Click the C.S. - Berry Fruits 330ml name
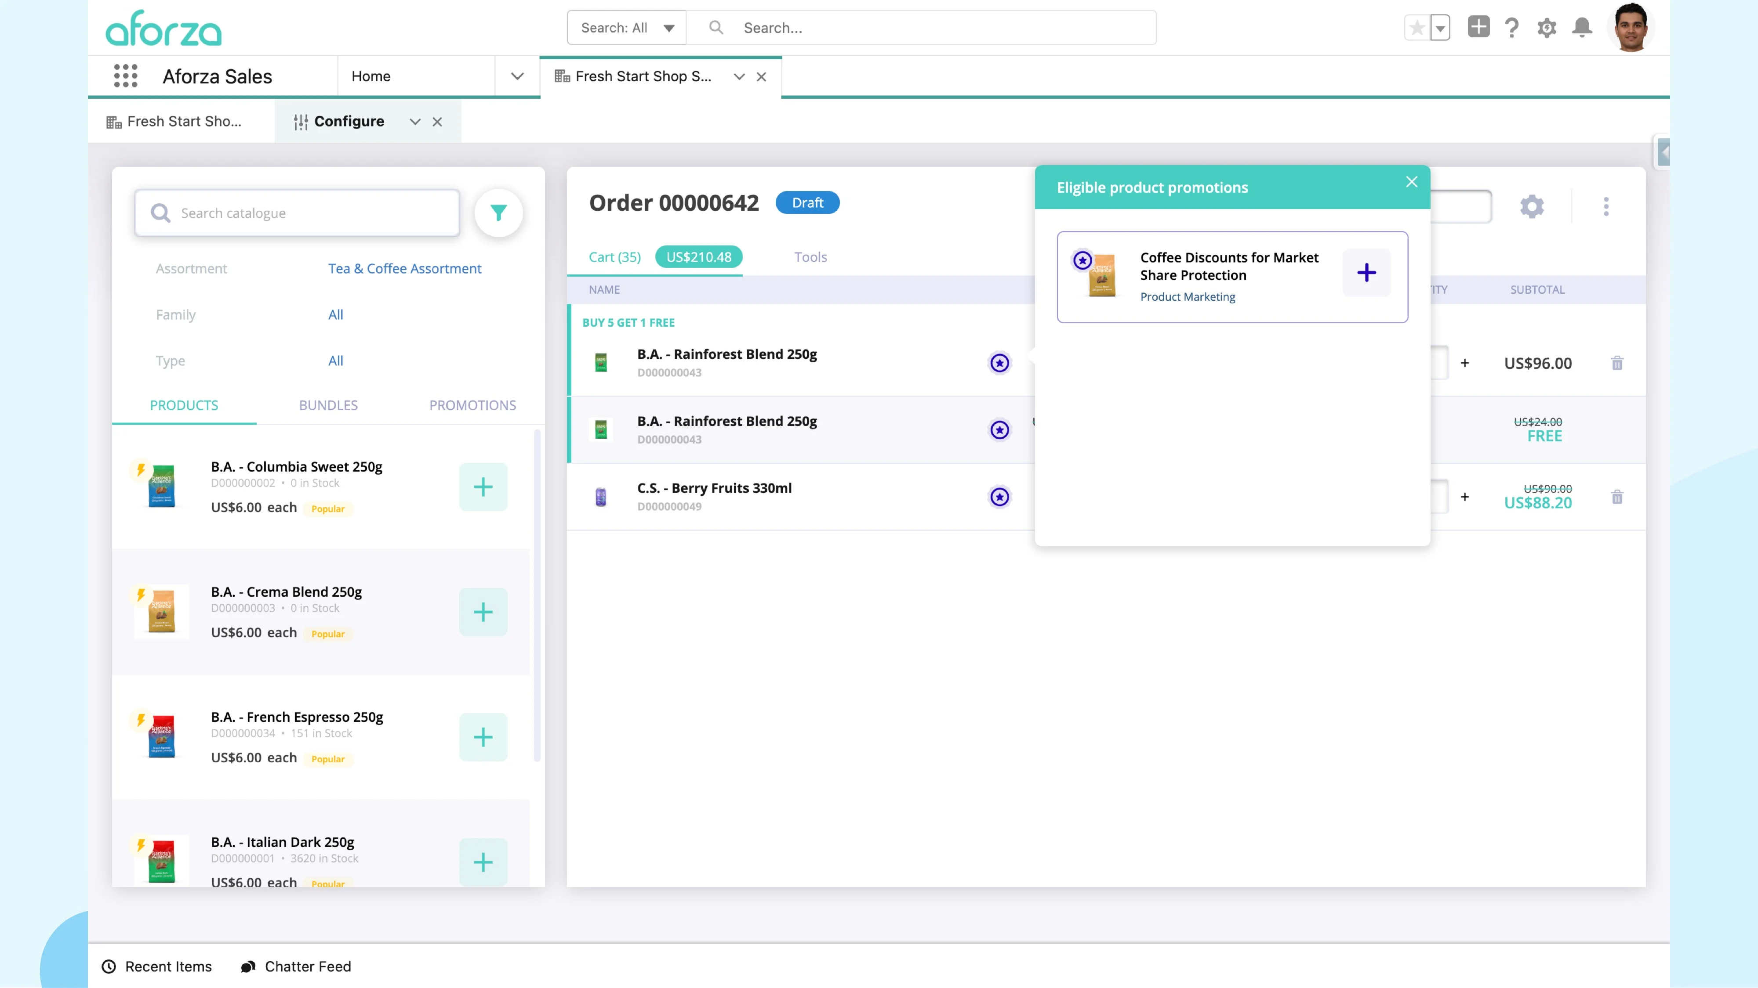The width and height of the screenshot is (1758, 988). pos(715,488)
